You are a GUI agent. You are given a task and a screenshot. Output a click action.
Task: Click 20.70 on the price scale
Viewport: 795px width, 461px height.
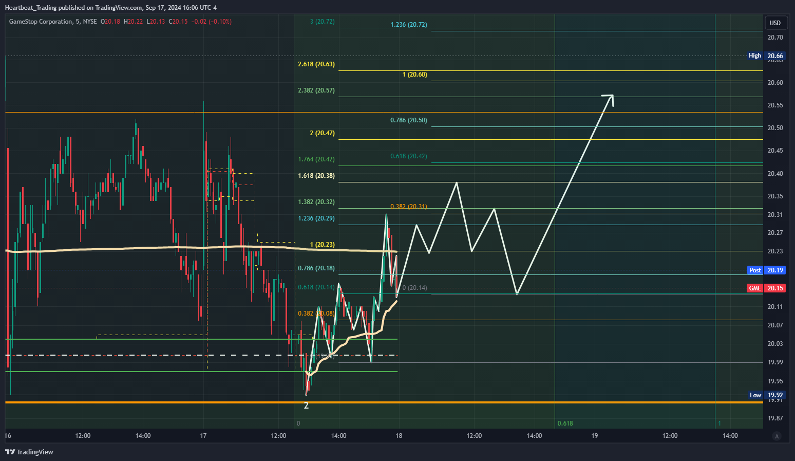[x=775, y=38]
